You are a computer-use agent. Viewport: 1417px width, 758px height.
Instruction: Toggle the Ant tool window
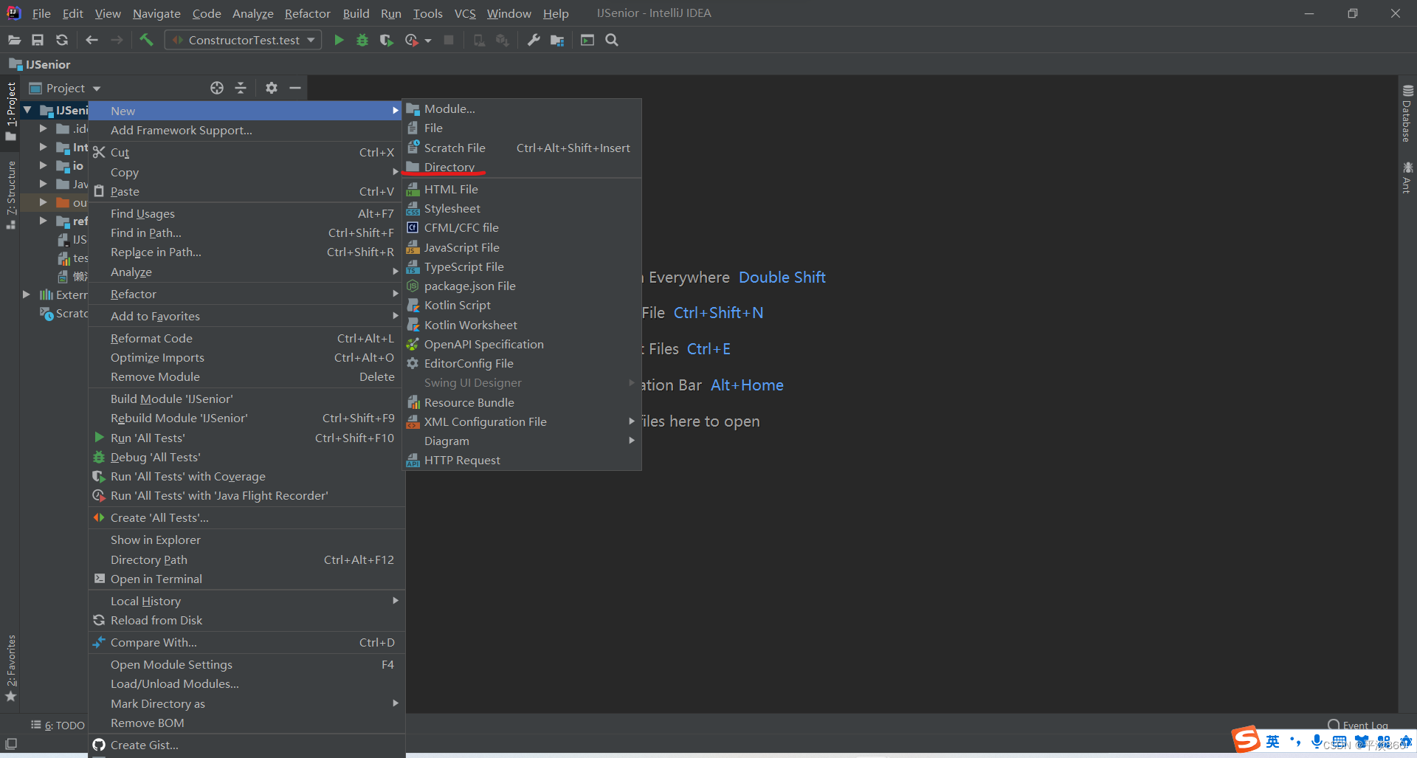[x=1406, y=177]
